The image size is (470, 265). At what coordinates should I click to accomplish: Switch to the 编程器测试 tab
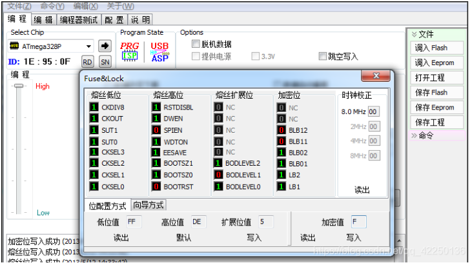tap(79, 20)
